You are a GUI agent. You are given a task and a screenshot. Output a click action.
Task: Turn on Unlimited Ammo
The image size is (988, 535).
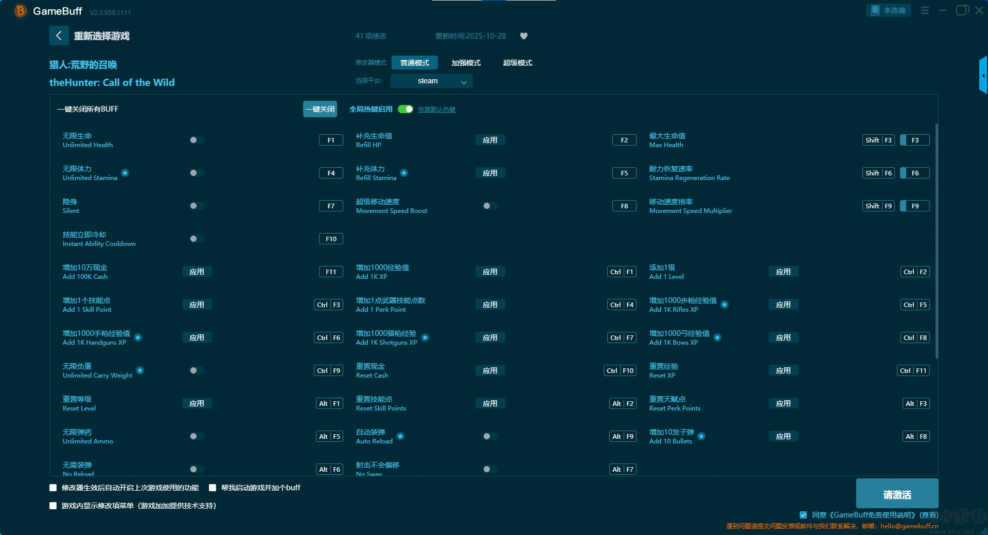click(x=197, y=436)
